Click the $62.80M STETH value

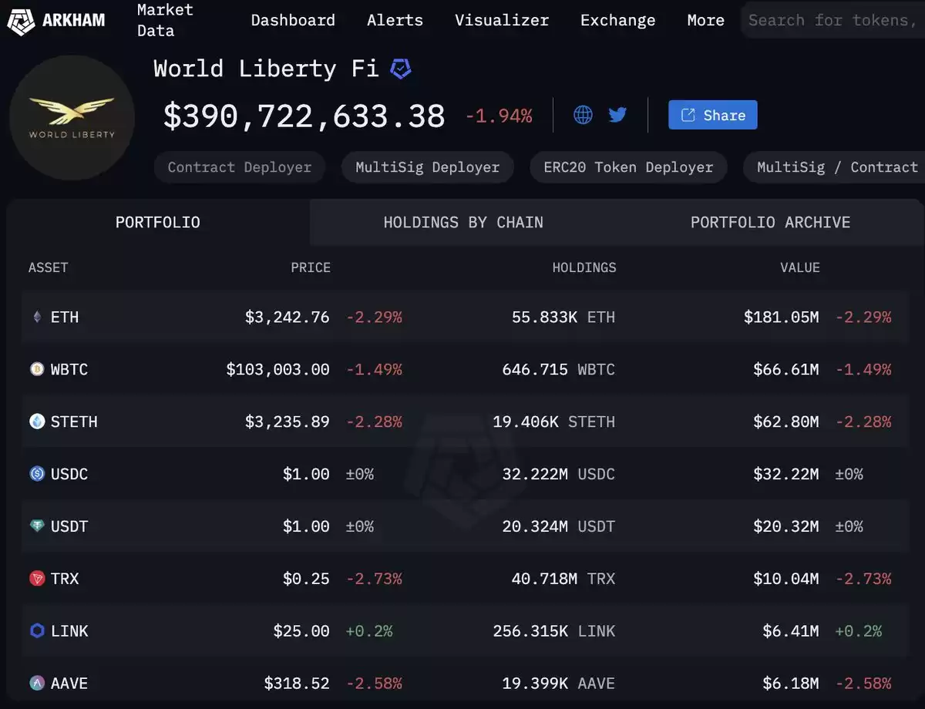[x=786, y=422]
